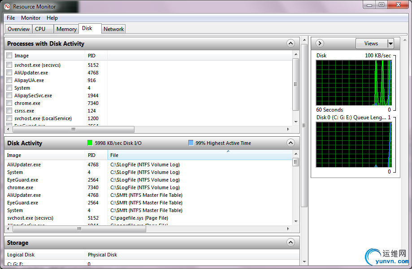This screenshot has height=269, width=412.
Task: Select svchost.exe (secsvcs) pagefile.sys row
Action: [148, 218]
